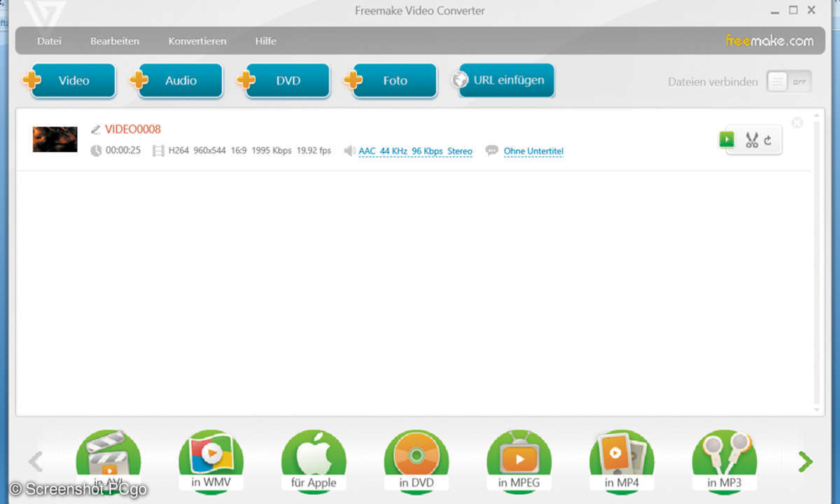The width and height of the screenshot is (840, 504).
Task: Open the Hilfe menu
Action: pyautogui.click(x=265, y=41)
